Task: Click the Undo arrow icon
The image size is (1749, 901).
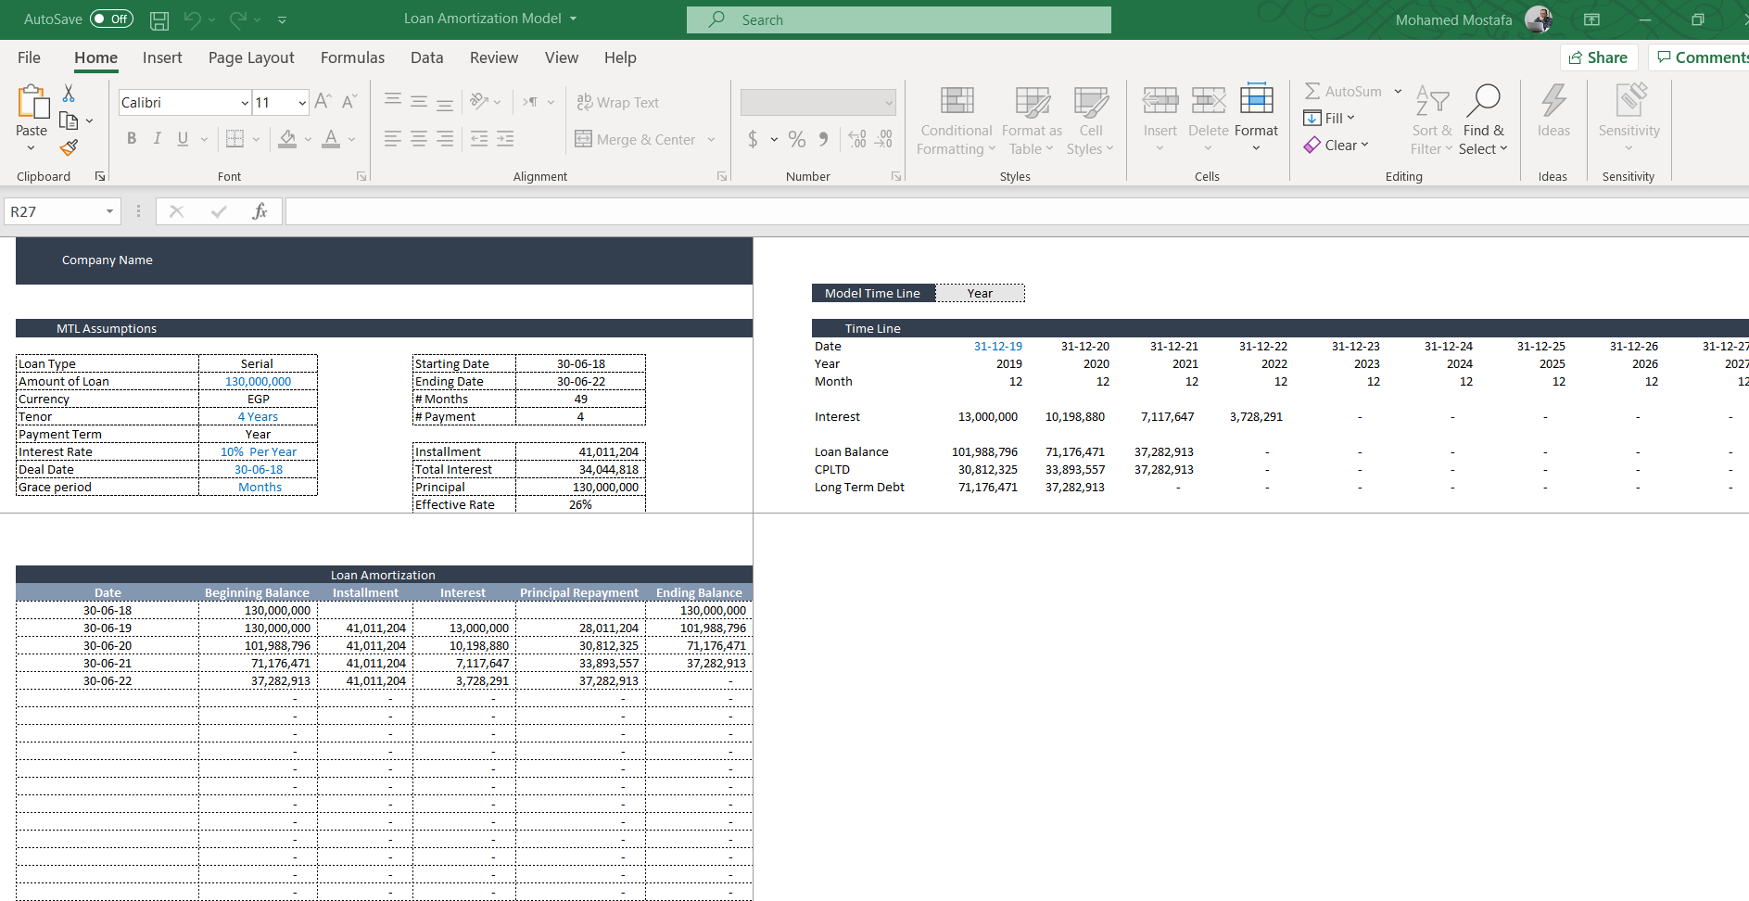Action: pyautogui.click(x=192, y=19)
